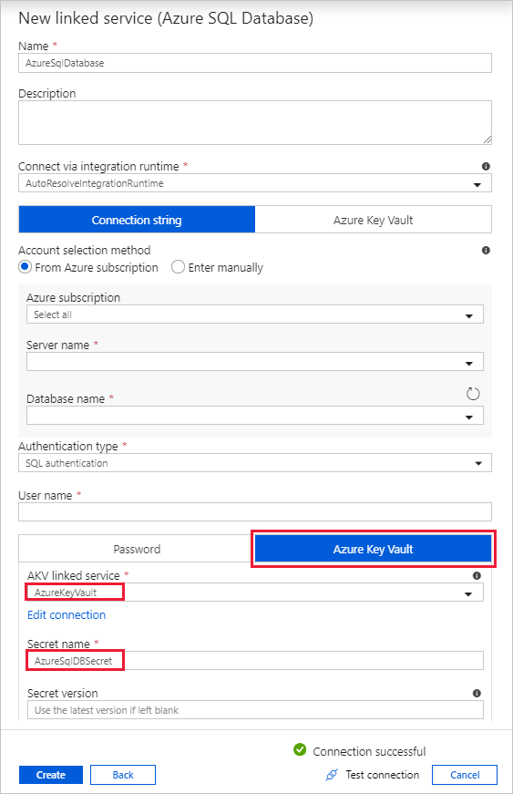Expand the Authentication type dropdown
This screenshot has height=794, width=513.
click(255, 463)
